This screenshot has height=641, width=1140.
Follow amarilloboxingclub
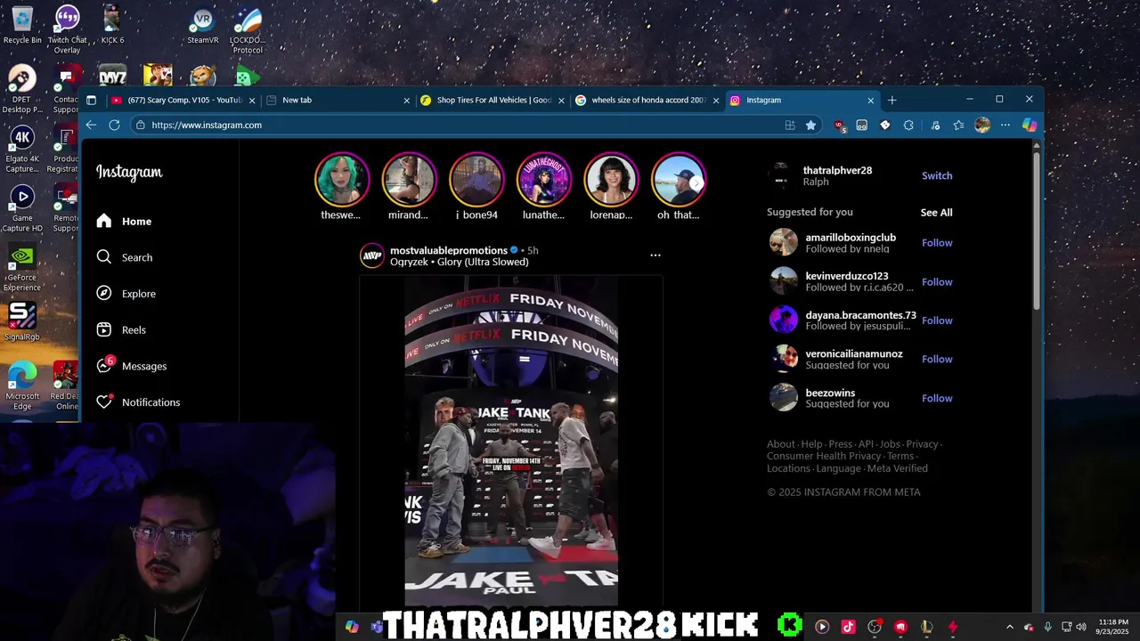click(x=937, y=243)
